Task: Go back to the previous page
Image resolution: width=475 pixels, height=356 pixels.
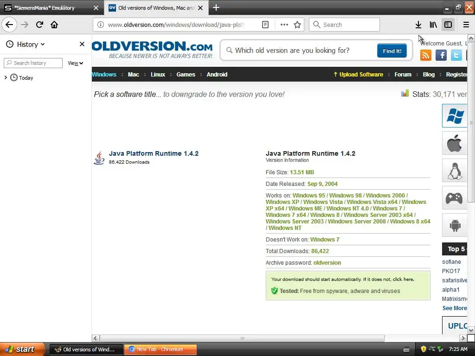Action: [9, 25]
